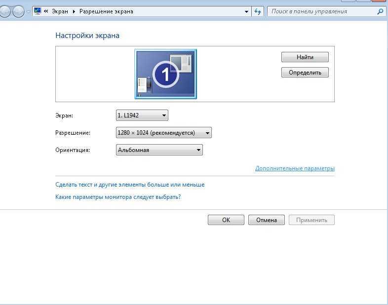Click the Определить button
This screenshot has height=305, width=388.
tap(305, 73)
